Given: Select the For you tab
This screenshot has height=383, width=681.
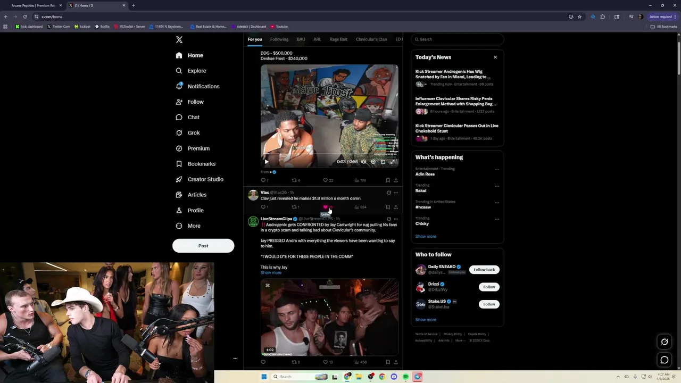Looking at the screenshot, I should [255, 39].
